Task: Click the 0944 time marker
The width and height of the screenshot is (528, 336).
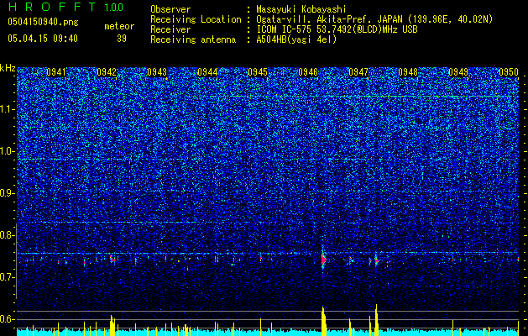Action: pyautogui.click(x=207, y=72)
